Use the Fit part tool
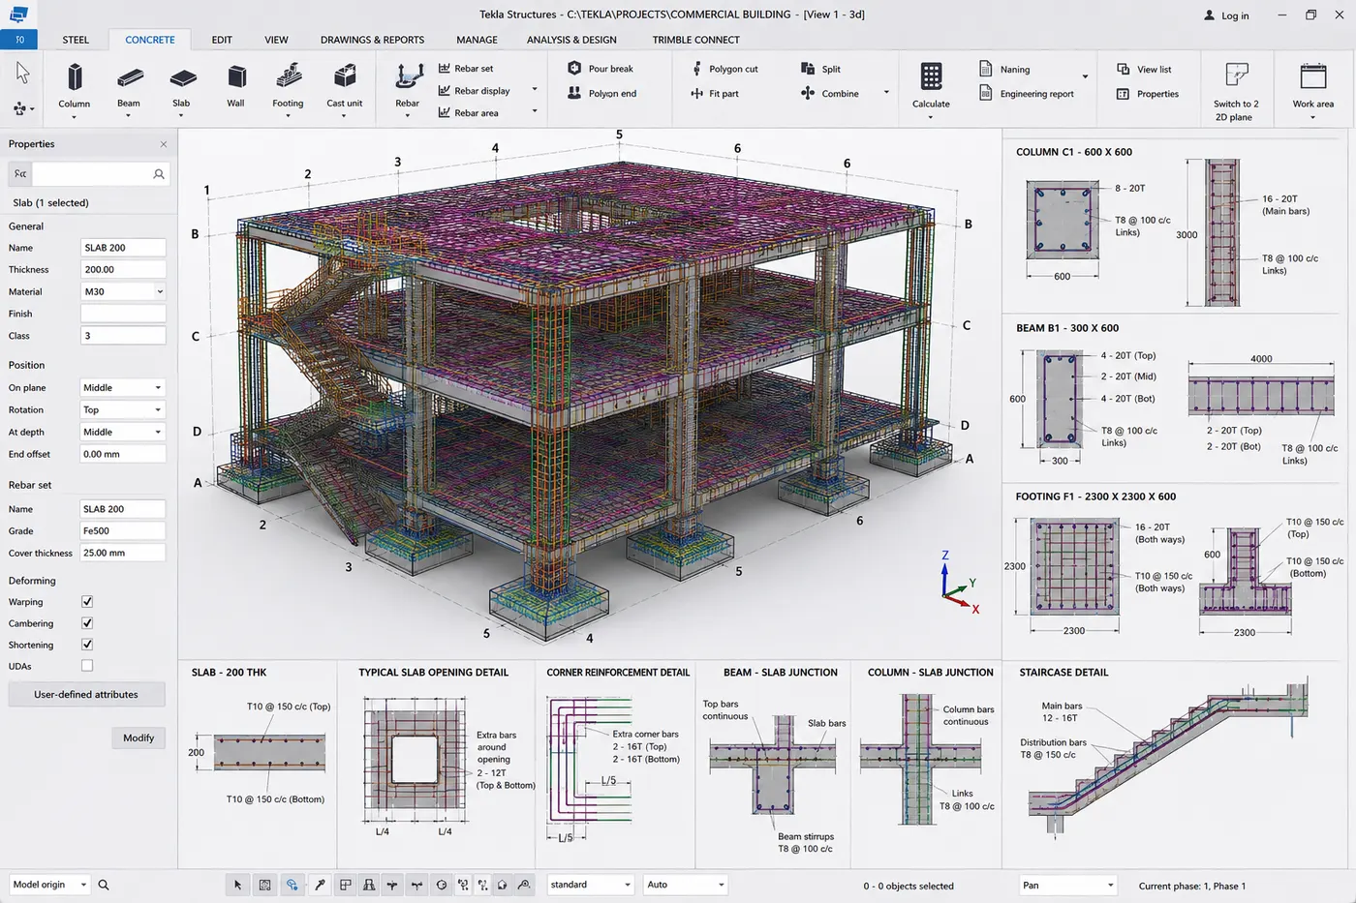This screenshot has height=903, width=1356. click(715, 94)
